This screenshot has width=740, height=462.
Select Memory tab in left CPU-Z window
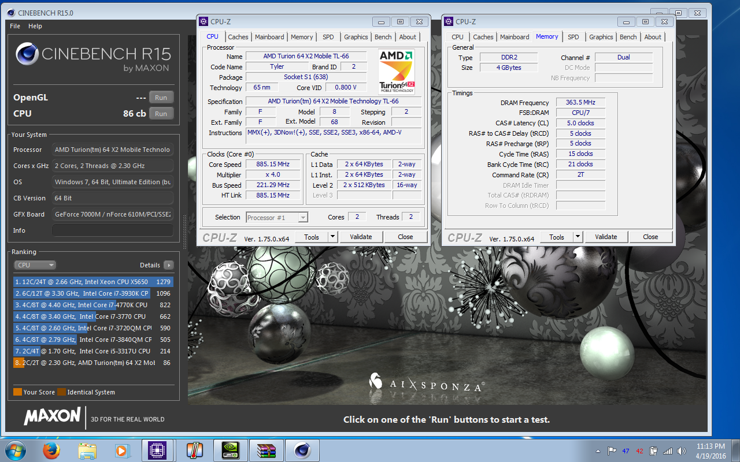[302, 37]
